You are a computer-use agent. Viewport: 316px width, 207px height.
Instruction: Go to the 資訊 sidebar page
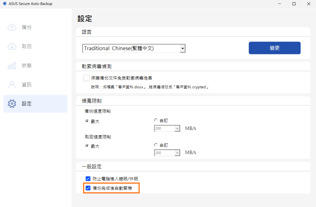(x=35, y=85)
